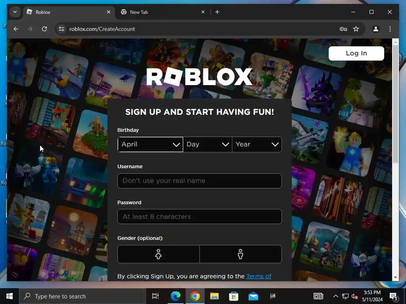Image resolution: width=406 pixels, height=304 pixels.
Task: Open the birthday Year dropdown
Action: tap(257, 144)
